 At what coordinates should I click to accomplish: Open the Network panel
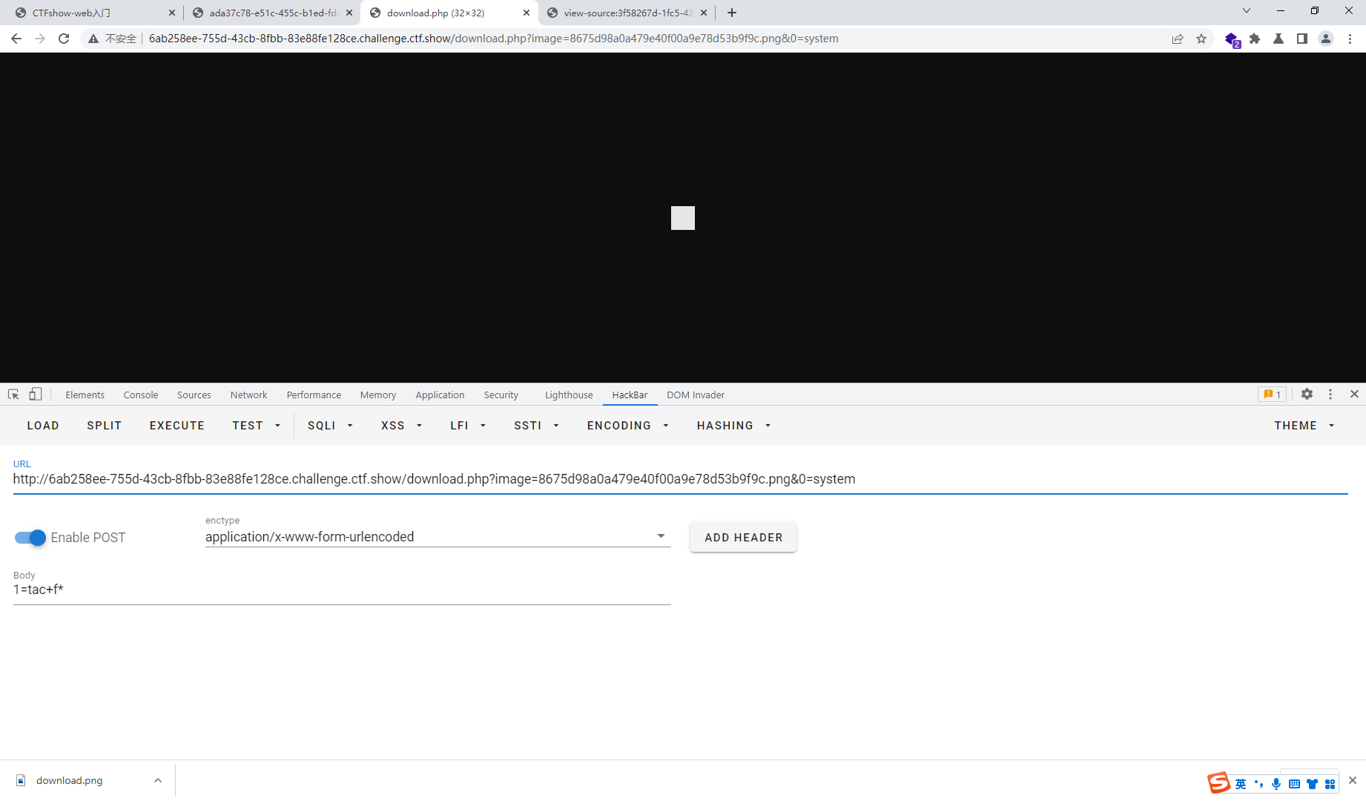248,395
